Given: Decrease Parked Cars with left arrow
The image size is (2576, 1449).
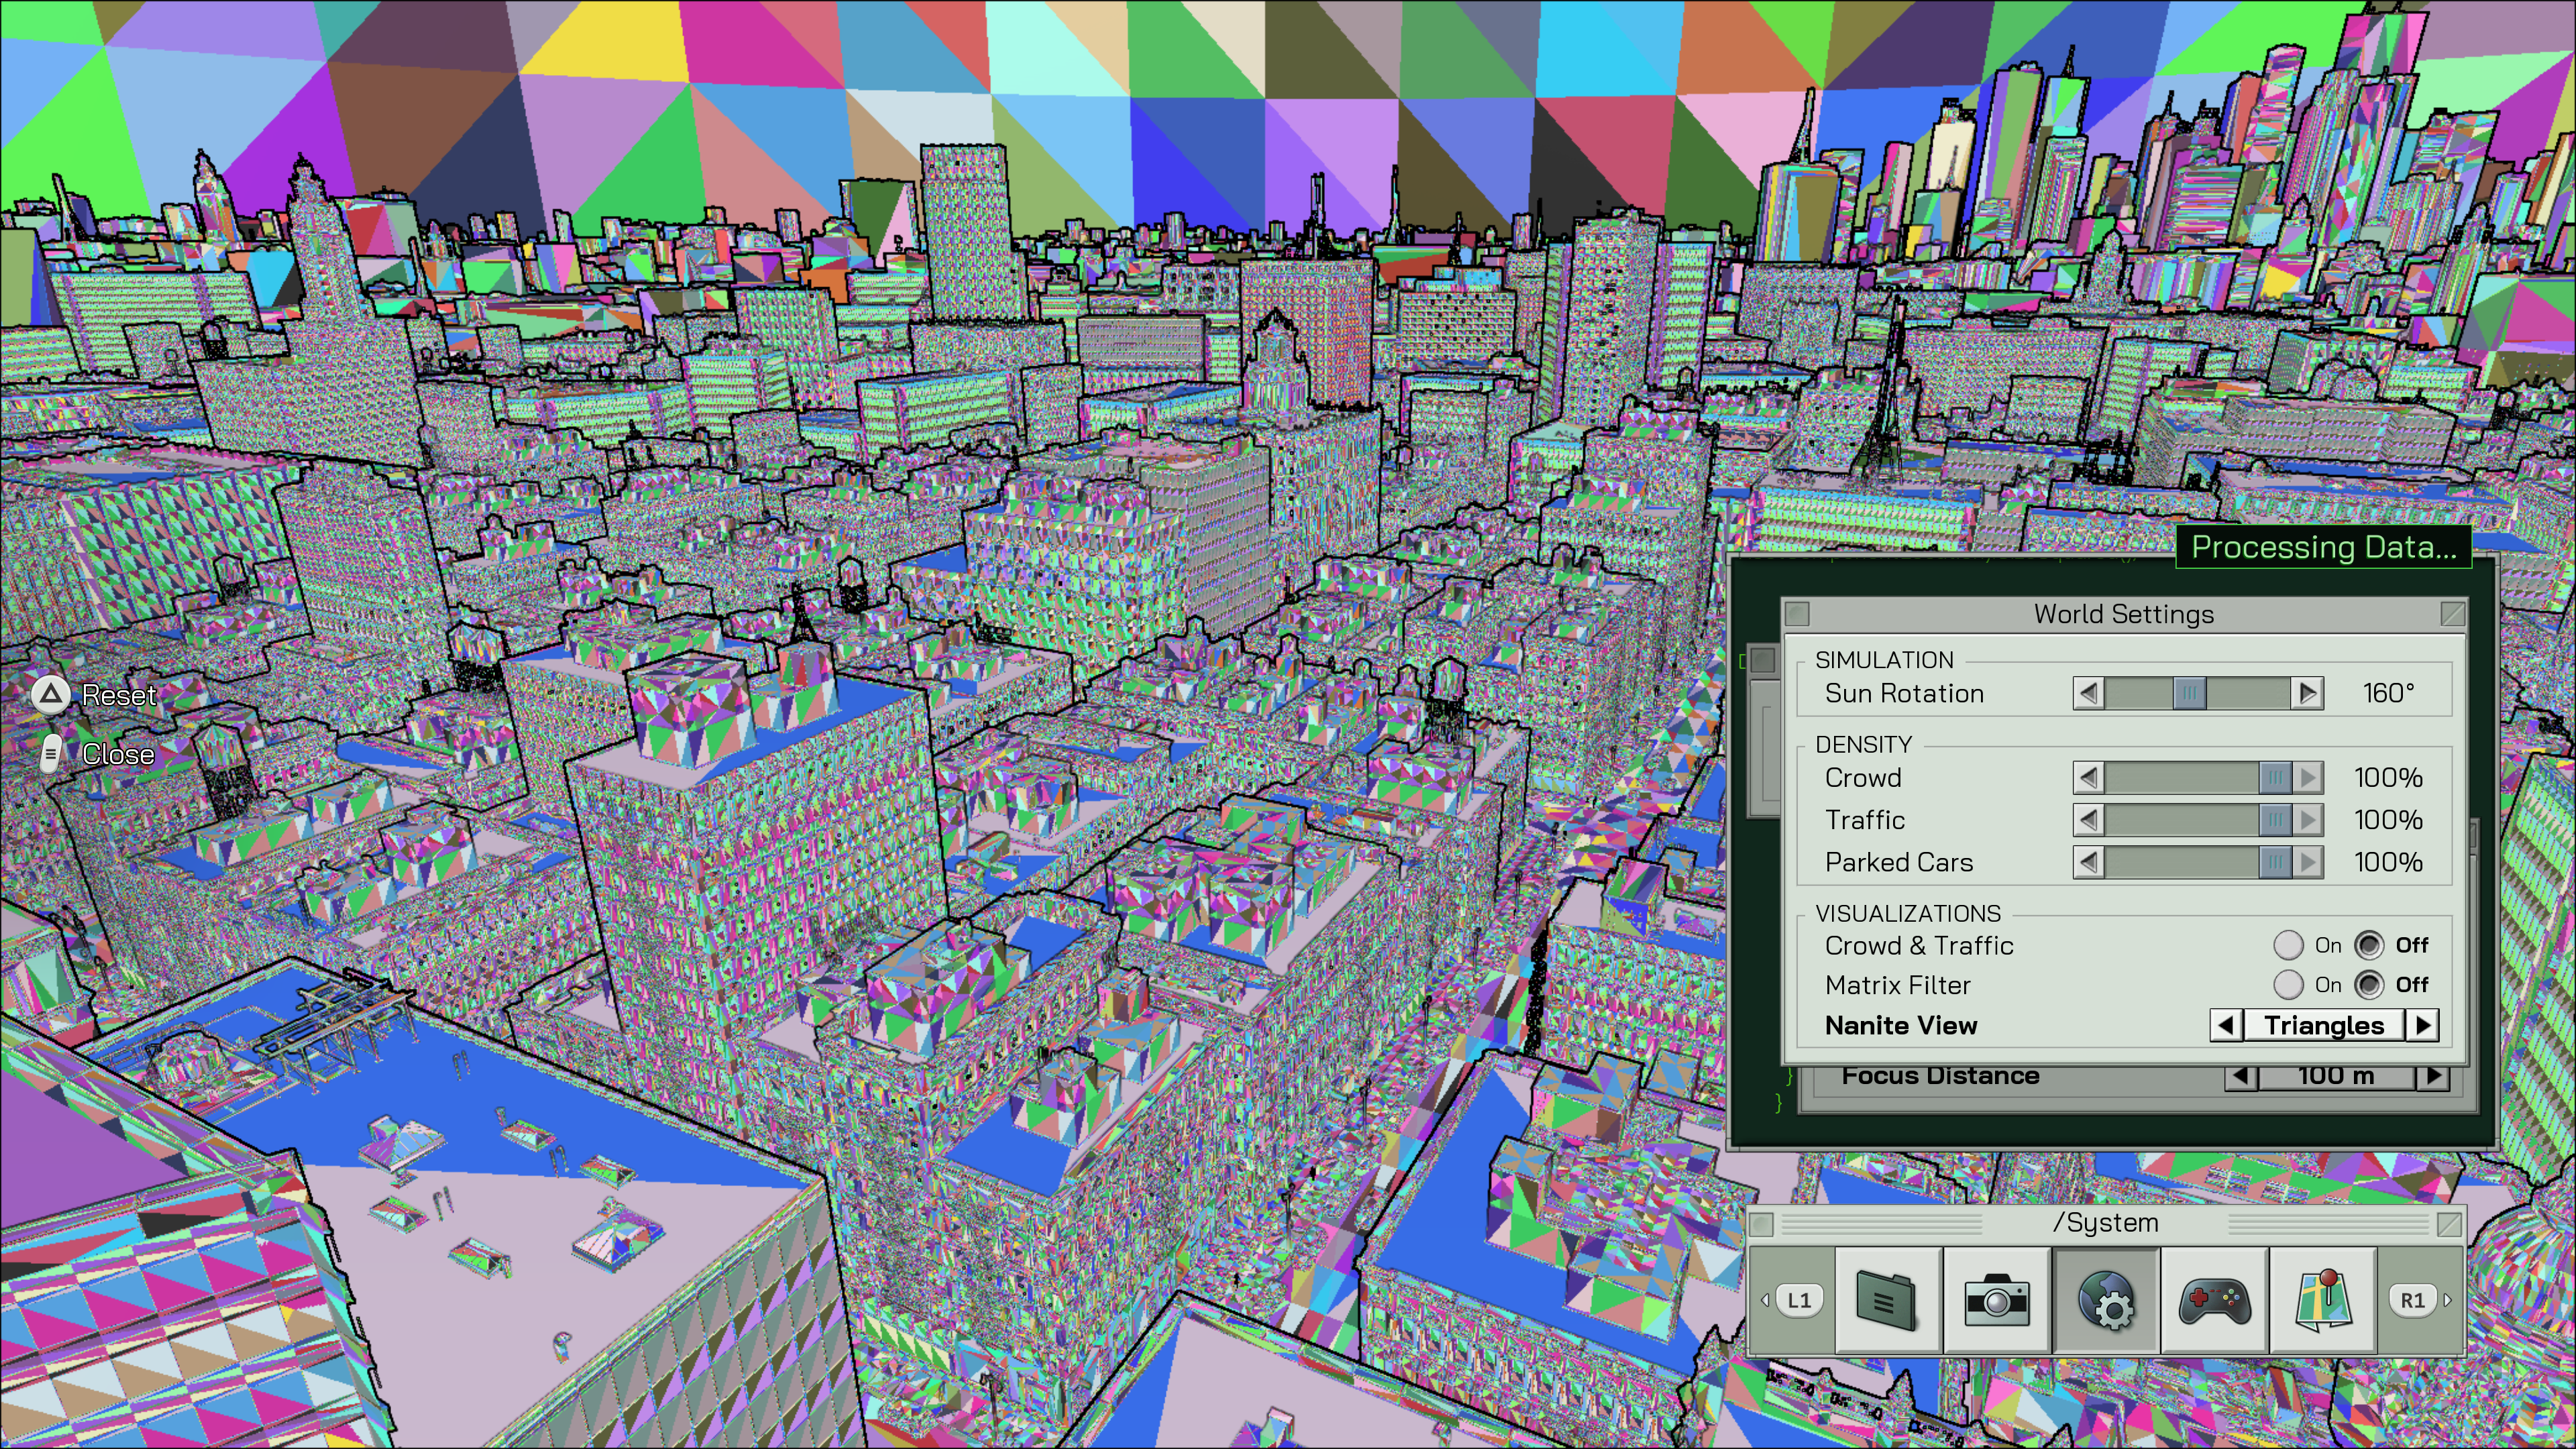Looking at the screenshot, I should pos(2088,862).
